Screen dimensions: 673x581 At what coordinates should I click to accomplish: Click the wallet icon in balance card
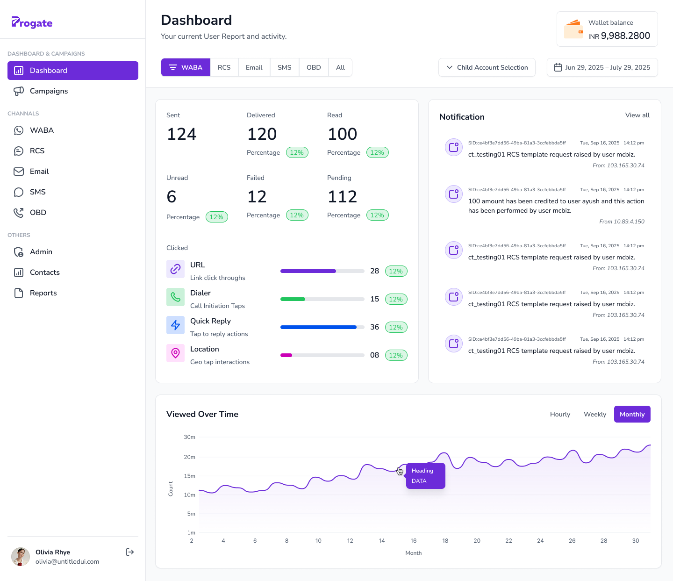[x=573, y=29]
